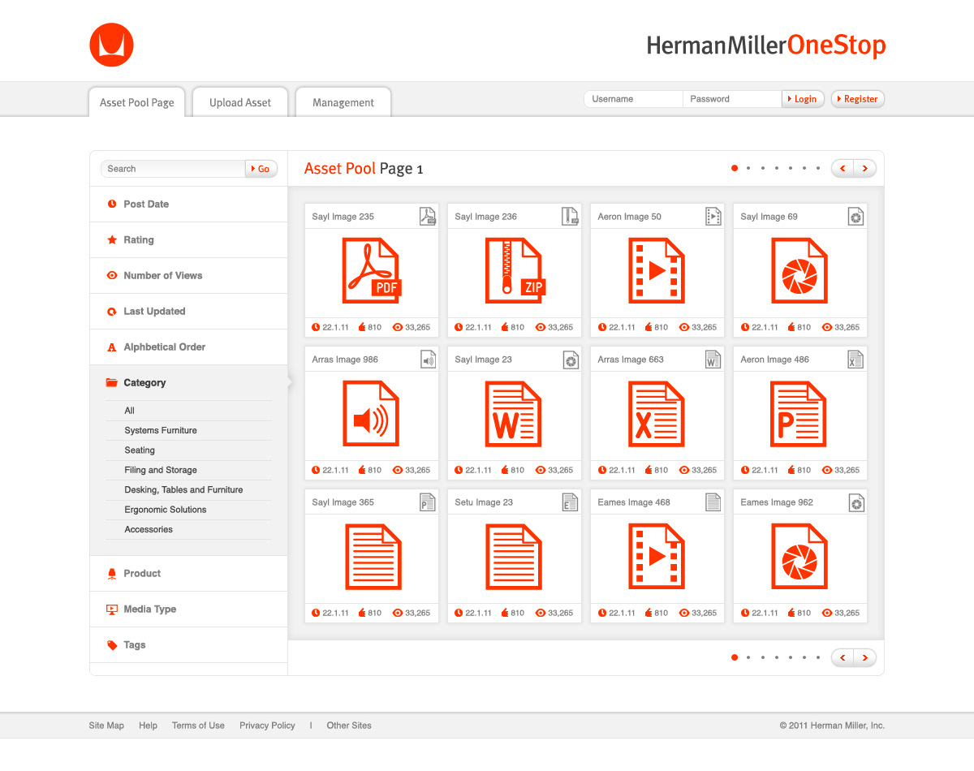Sort by Last Updated
The height and width of the screenshot is (771, 974).
tap(188, 311)
